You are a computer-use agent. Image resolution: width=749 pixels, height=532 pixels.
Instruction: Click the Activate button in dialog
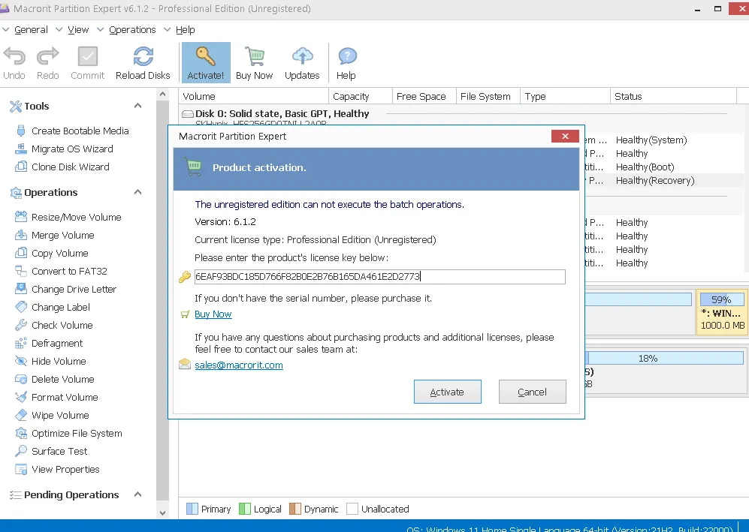(448, 392)
